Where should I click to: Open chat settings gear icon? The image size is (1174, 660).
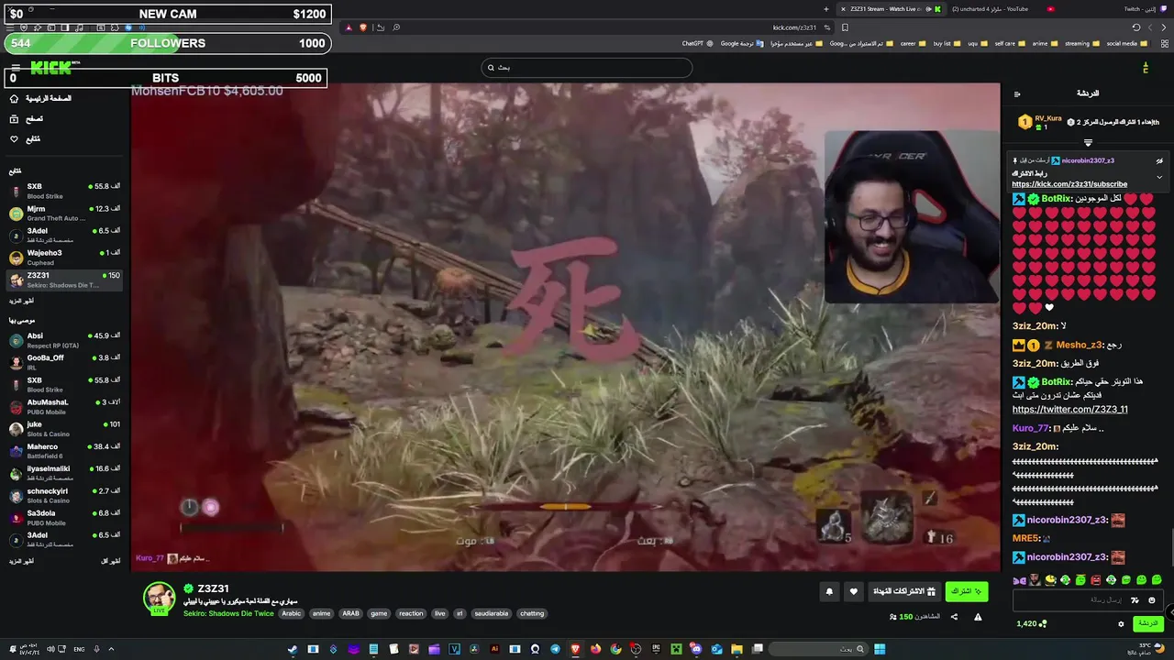1121,623
